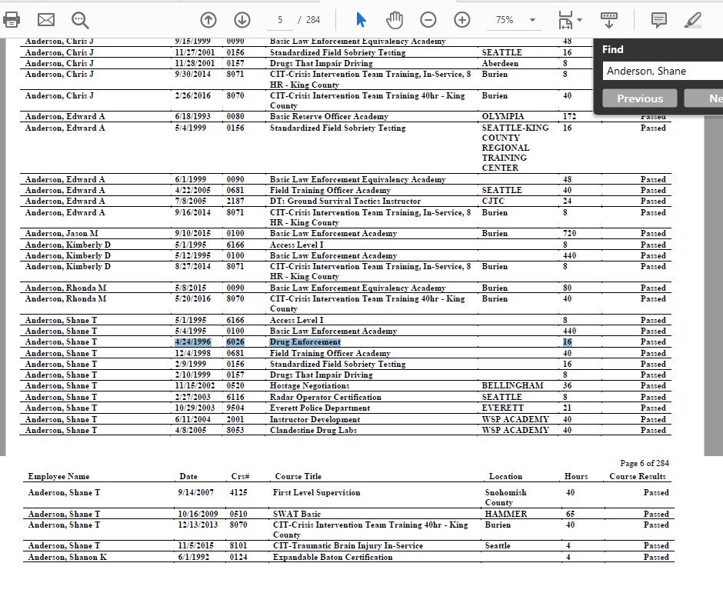Click hours value 720
Screen dimensions: 723x603
(x=569, y=233)
